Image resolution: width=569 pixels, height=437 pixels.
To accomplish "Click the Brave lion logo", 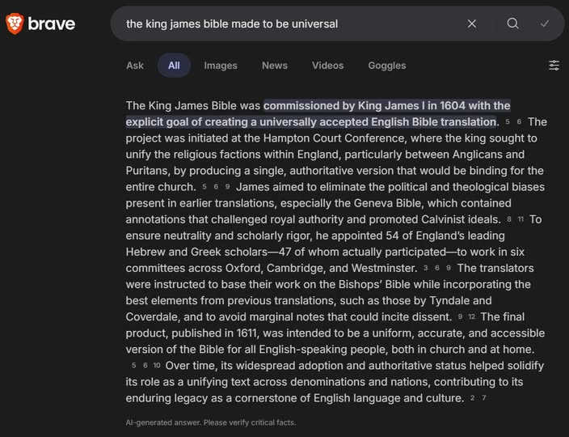I will 15,23.
